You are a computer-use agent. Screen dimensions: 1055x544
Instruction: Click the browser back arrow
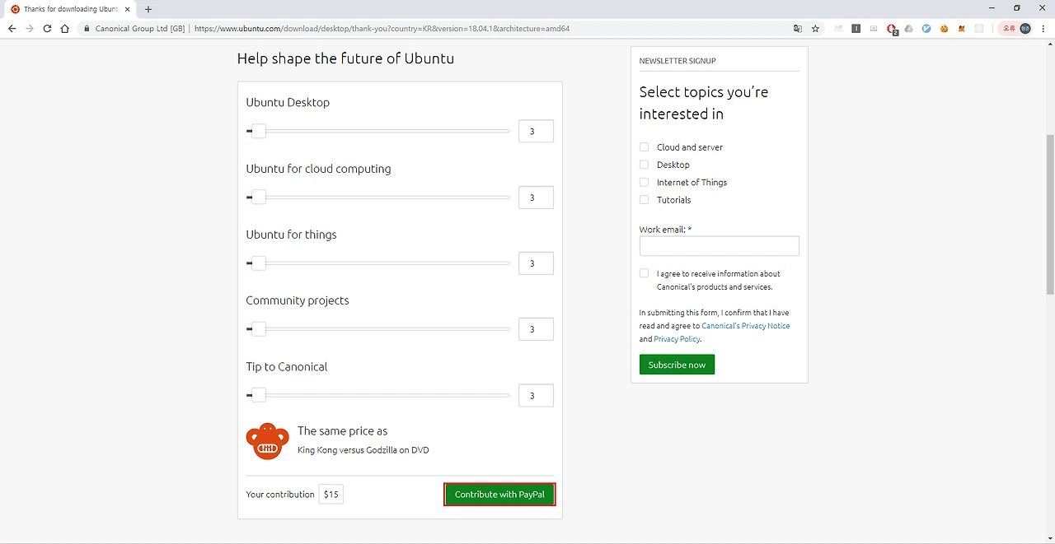tap(12, 28)
